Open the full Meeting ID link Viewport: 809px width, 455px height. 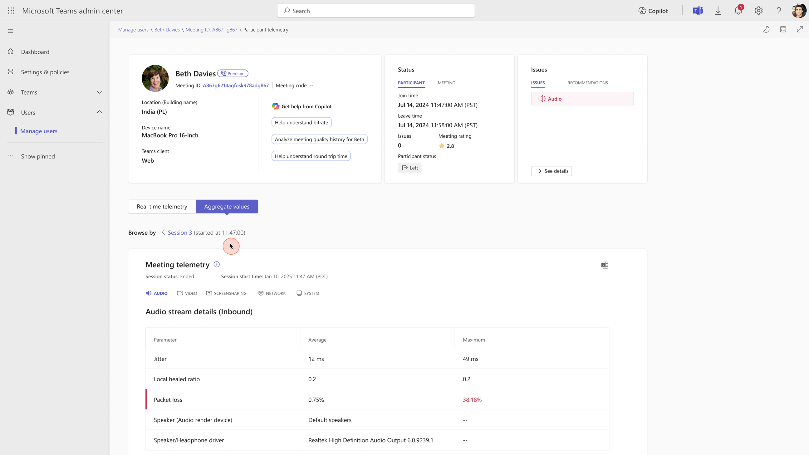236,86
